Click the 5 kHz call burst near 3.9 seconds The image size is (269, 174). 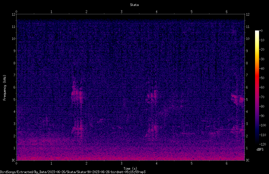click(x=152, y=97)
